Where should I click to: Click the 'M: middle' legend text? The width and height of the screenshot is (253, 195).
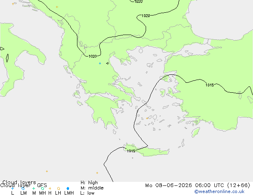click(x=92, y=188)
